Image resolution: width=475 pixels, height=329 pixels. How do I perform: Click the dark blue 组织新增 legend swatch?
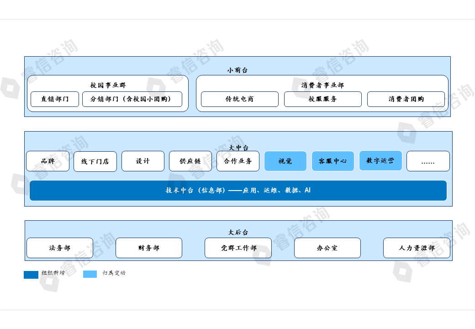pyautogui.click(x=31, y=274)
